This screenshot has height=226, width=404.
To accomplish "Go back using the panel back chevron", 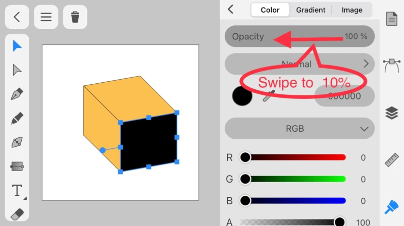I will click(x=231, y=10).
